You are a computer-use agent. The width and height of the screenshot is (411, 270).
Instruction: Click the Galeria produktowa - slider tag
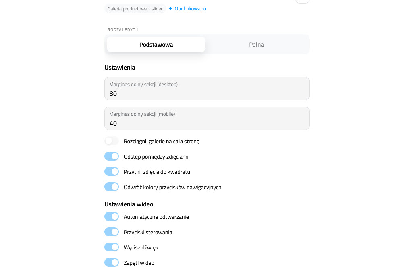[135, 8]
